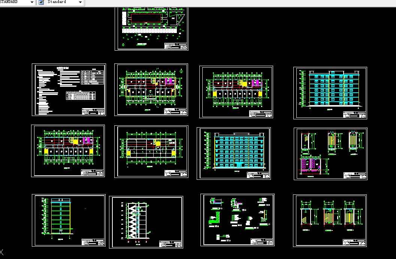
Task: Select the bottom-right stair plans sheet
Action: pyautogui.click(x=330, y=221)
